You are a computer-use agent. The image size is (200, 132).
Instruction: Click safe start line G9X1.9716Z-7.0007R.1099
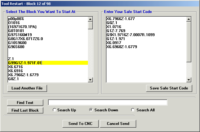coord(130,35)
